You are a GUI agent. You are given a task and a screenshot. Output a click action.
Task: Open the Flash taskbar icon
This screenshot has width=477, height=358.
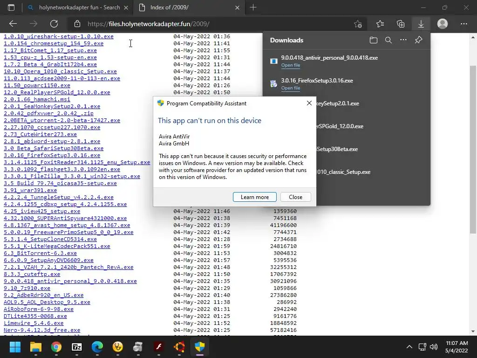pos(159,347)
